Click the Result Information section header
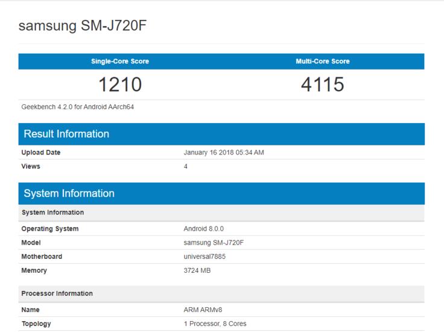444x332 pixels. point(221,134)
